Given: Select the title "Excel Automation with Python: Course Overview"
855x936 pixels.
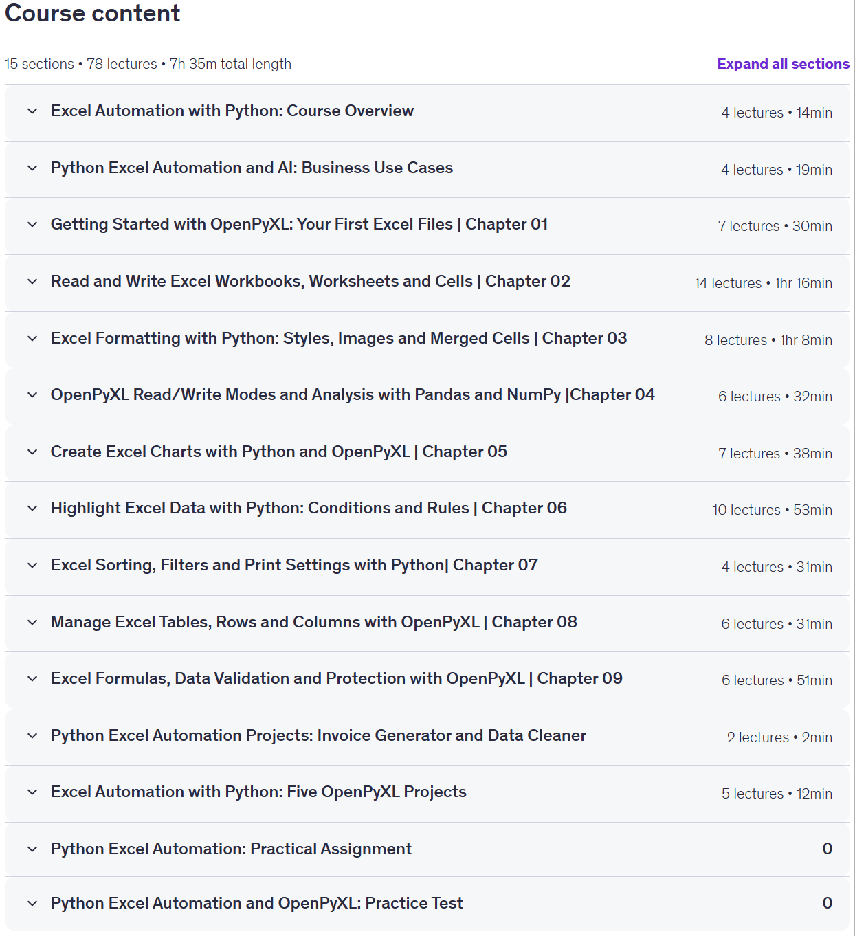Looking at the screenshot, I should coord(232,111).
